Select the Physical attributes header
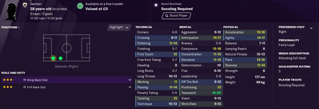This screenshot has height=109, width=319. coord(231,27)
